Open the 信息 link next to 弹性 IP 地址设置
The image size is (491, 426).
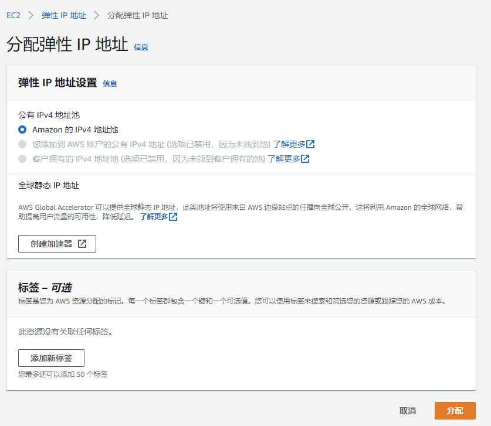click(110, 84)
